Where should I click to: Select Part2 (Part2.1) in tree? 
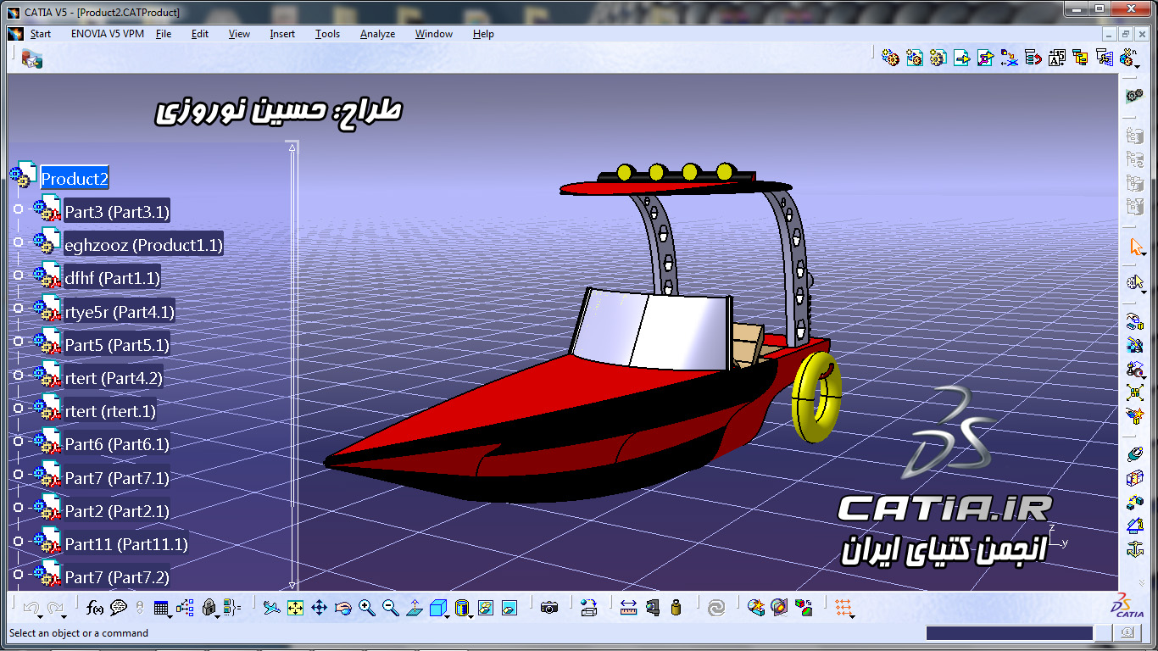click(117, 511)
